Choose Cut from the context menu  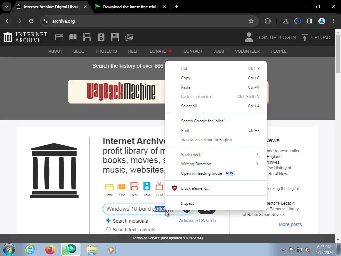click(216, 69)
